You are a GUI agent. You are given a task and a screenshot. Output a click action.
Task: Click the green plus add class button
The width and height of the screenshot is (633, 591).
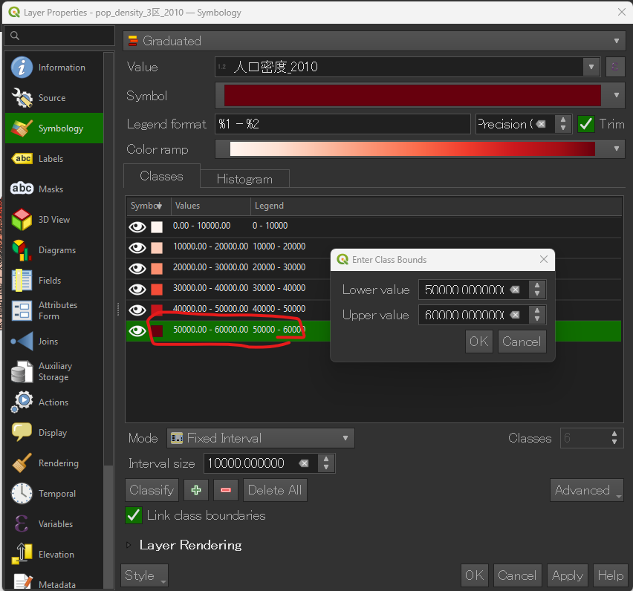[x=196, y=490]
